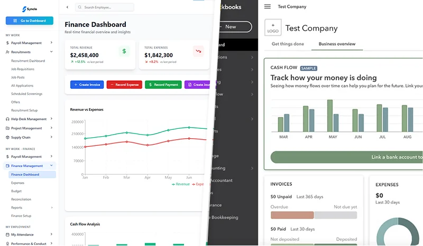Open Job Posts

18,77
